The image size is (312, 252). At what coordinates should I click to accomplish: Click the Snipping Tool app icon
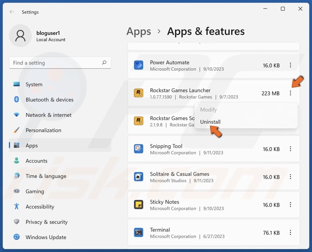tap(139, 149)
